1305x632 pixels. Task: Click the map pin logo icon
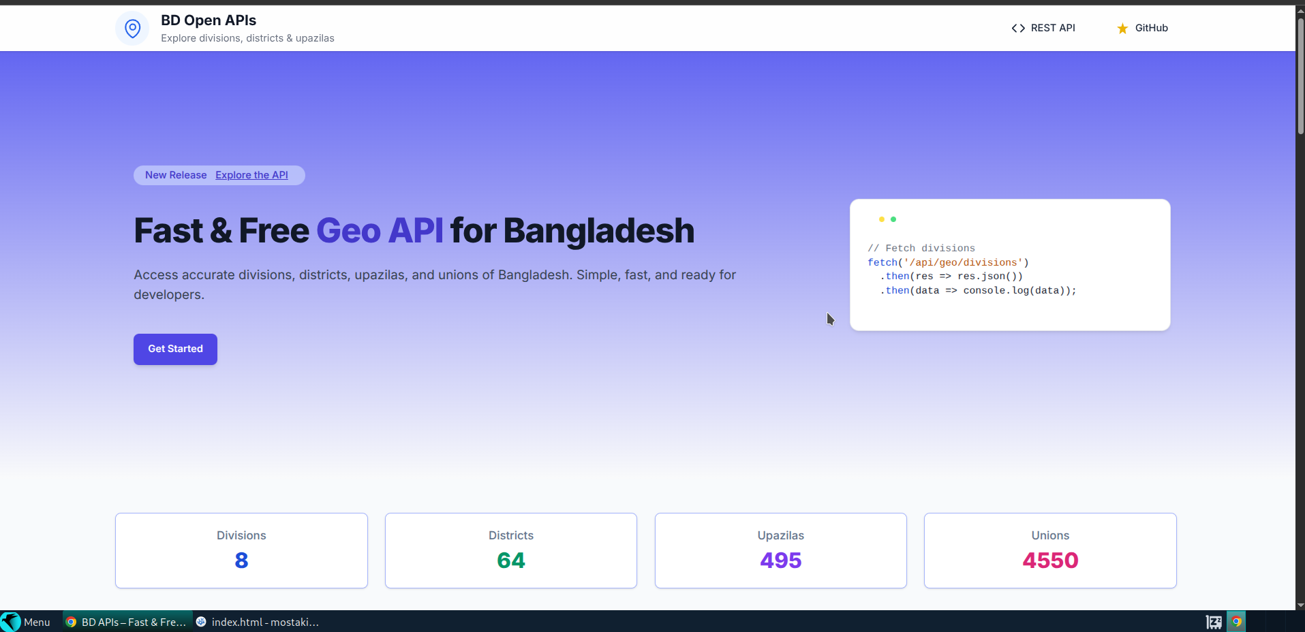coord(132,28)
